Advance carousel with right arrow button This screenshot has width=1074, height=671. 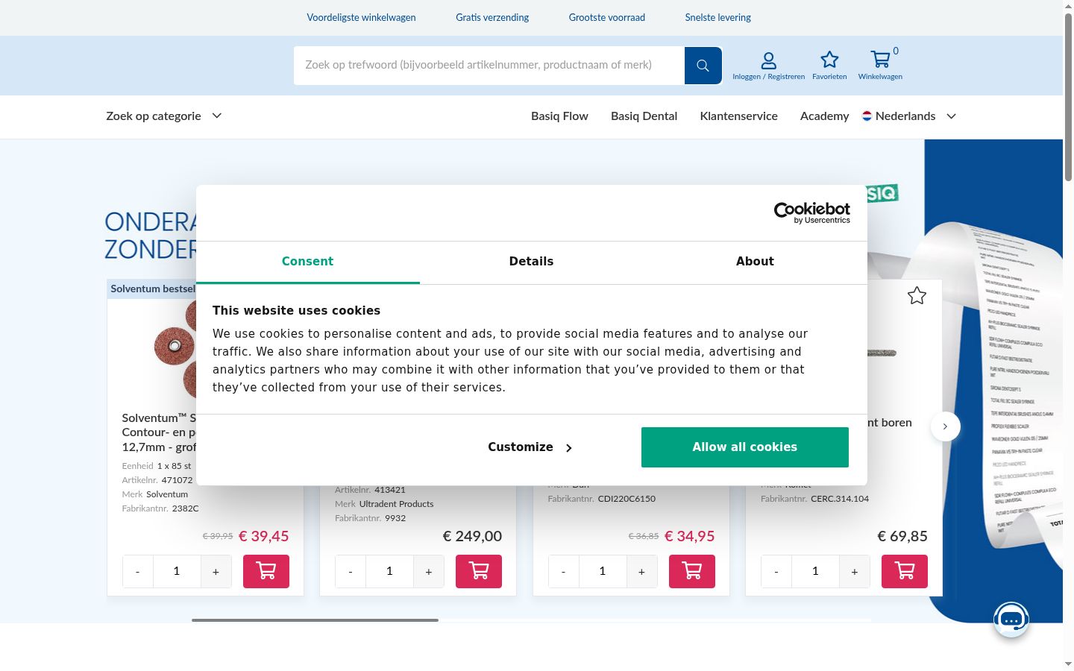pyautogui.click(x=945, y=426)
